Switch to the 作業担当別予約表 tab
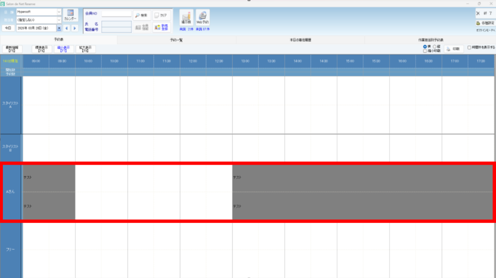The height and width of the screenshot is (278, 496). coord(430,40)
